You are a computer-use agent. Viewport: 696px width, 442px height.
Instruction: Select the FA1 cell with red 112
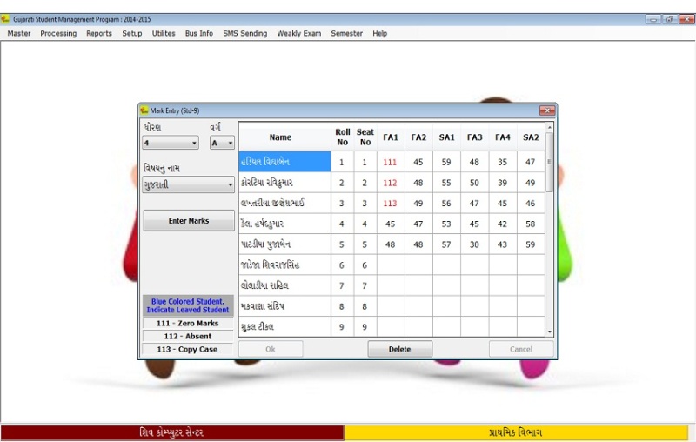[390, 183]
